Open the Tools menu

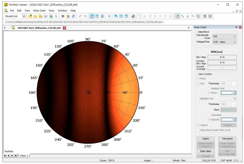point(51,10)
